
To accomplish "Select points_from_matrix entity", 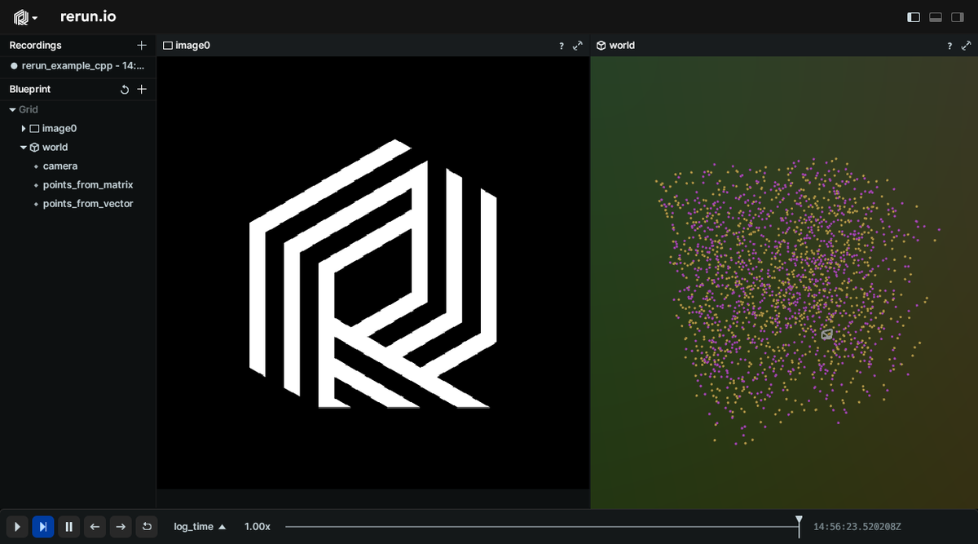I will pos(87,185).
